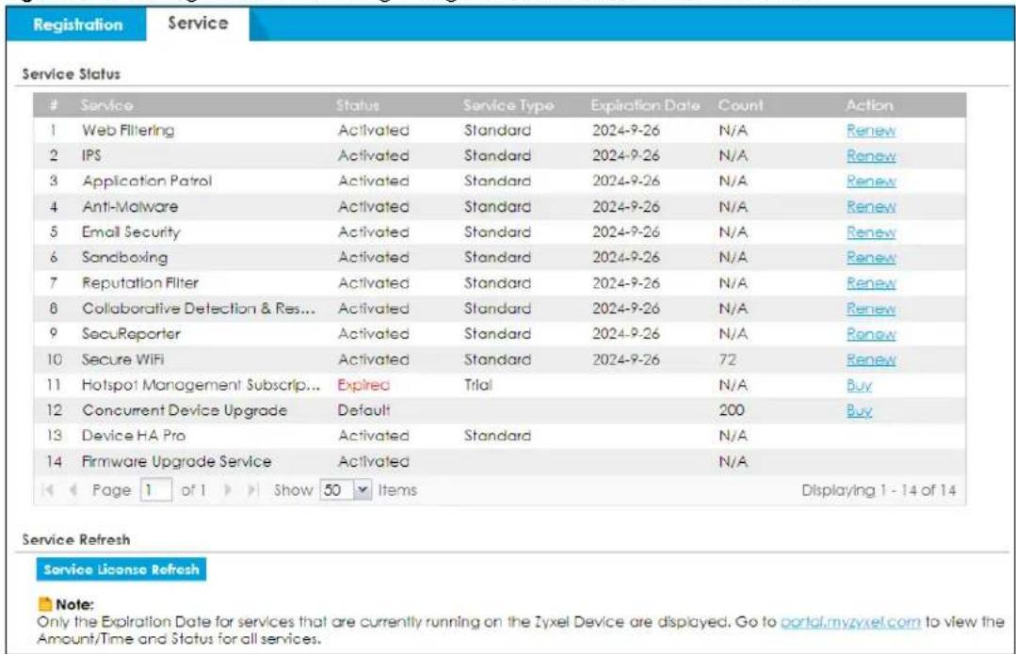Click the # column header
The width and height of the screenshot is (1016, 654).
pyautogui.click(x=53, y=104)
